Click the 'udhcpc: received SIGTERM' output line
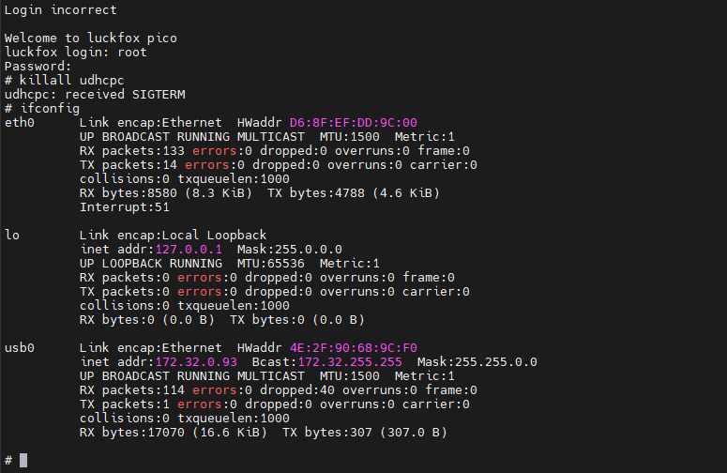The height and width of the screenshot is (473, 727). pos(95,95)
